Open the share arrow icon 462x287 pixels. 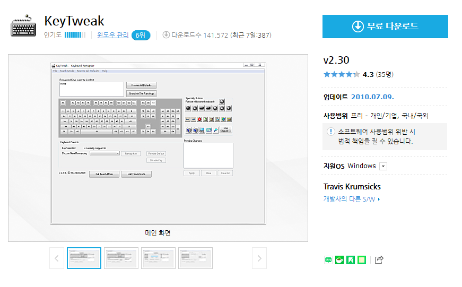pyautogui.click(x=379, y=259)
